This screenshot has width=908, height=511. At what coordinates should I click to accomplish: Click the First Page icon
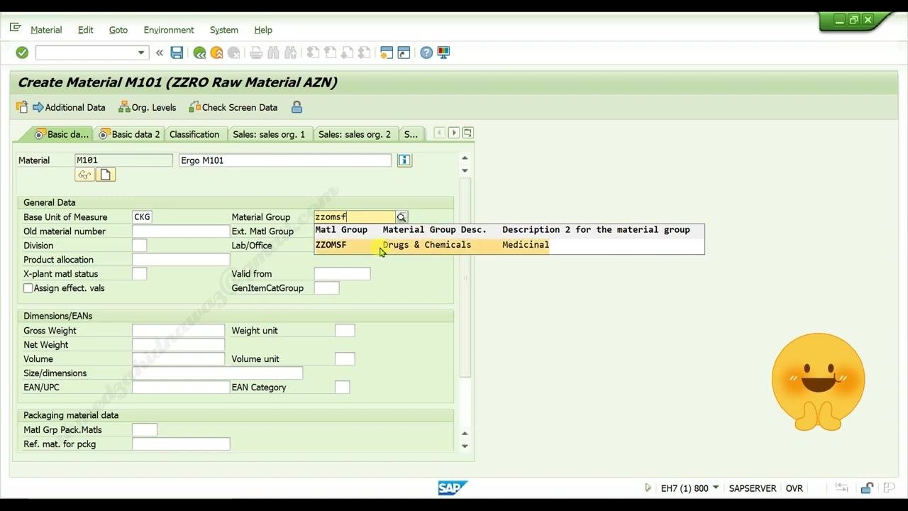click(x=313, y=53)
